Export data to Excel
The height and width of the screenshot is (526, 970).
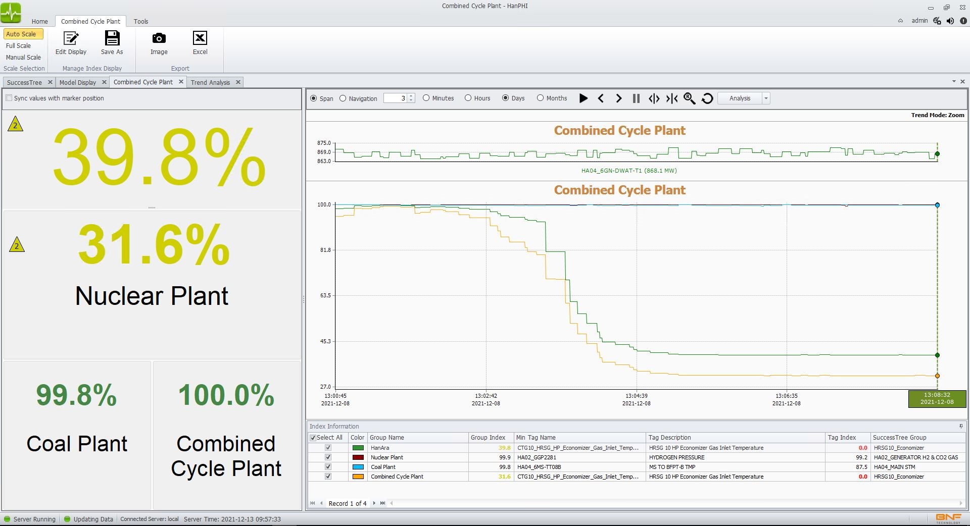(200, 43)
